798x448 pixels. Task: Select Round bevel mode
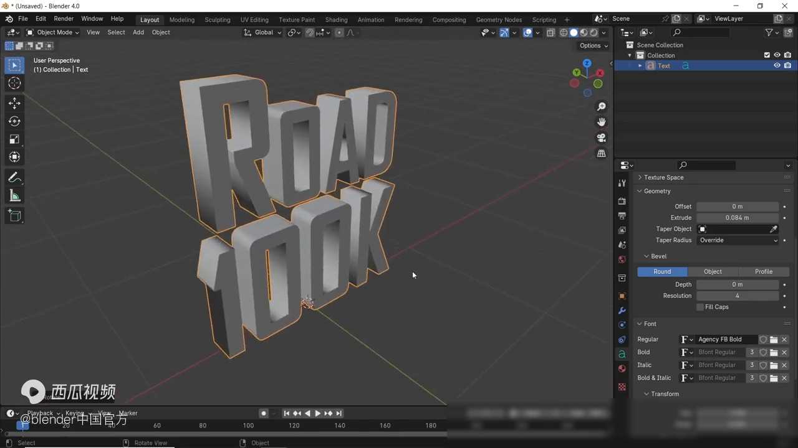coord(662,272)
